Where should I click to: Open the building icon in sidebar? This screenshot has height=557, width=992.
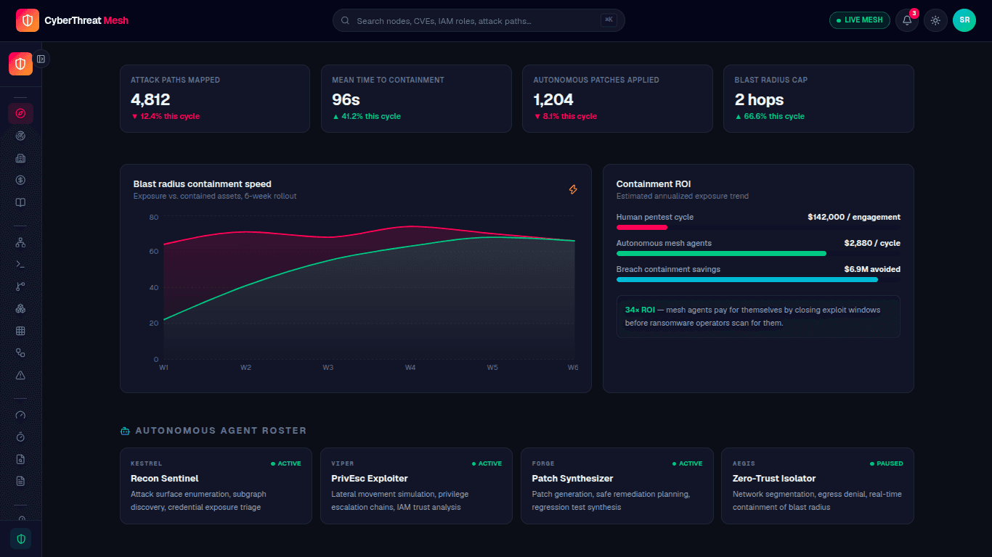point(20,158)
